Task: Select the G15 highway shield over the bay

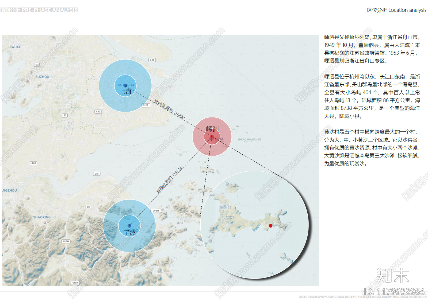Action: pyautogui.click(x=97, y=174)
